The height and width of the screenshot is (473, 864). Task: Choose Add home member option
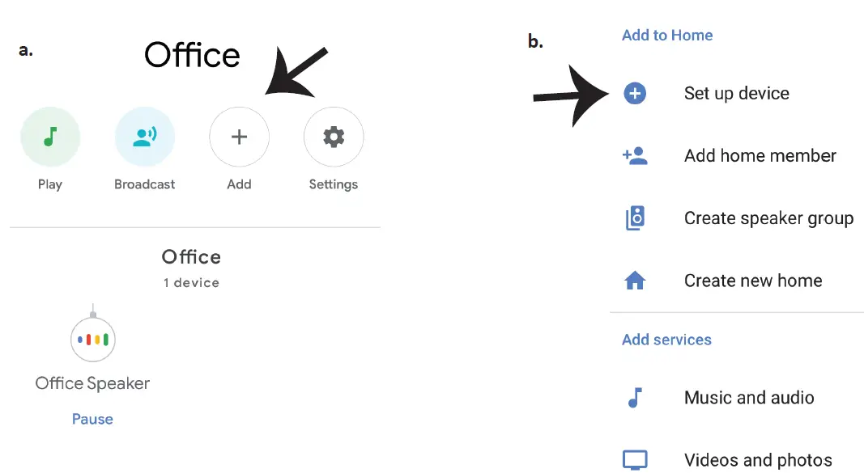(760, 156)
